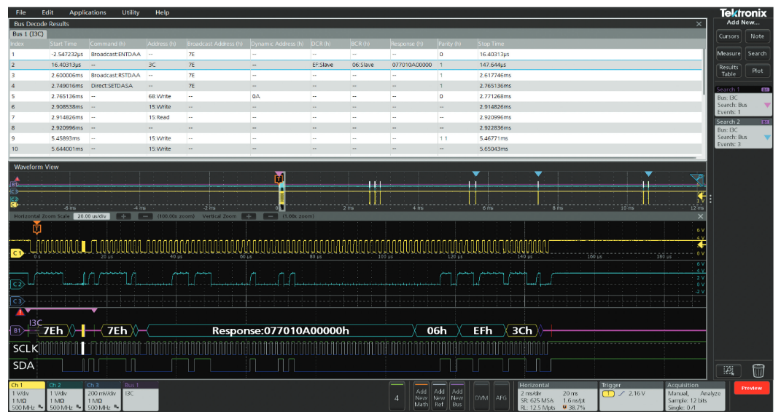Increase vertical zoom with plus button

[x=249, y=217]
